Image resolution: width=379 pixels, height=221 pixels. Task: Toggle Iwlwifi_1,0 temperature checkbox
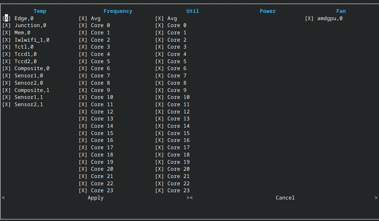pyautogui.click(x=7, y=40)
